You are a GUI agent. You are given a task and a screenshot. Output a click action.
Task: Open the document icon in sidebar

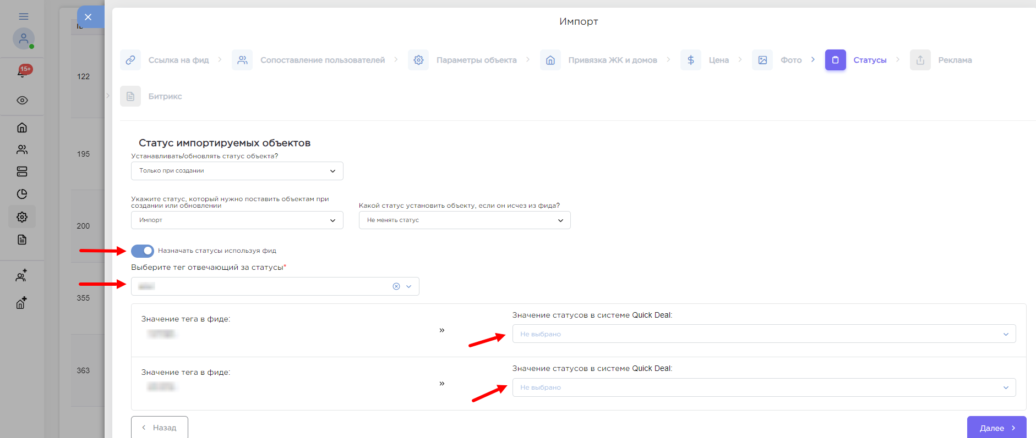pyautogui.click(x=22, y=240)
